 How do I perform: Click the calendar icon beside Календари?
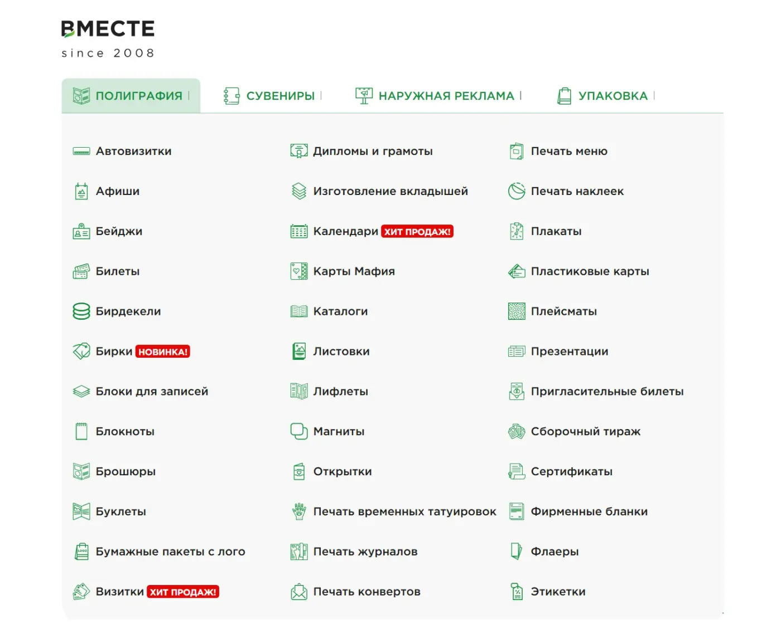pyautogui.click(x=299, y=231)
